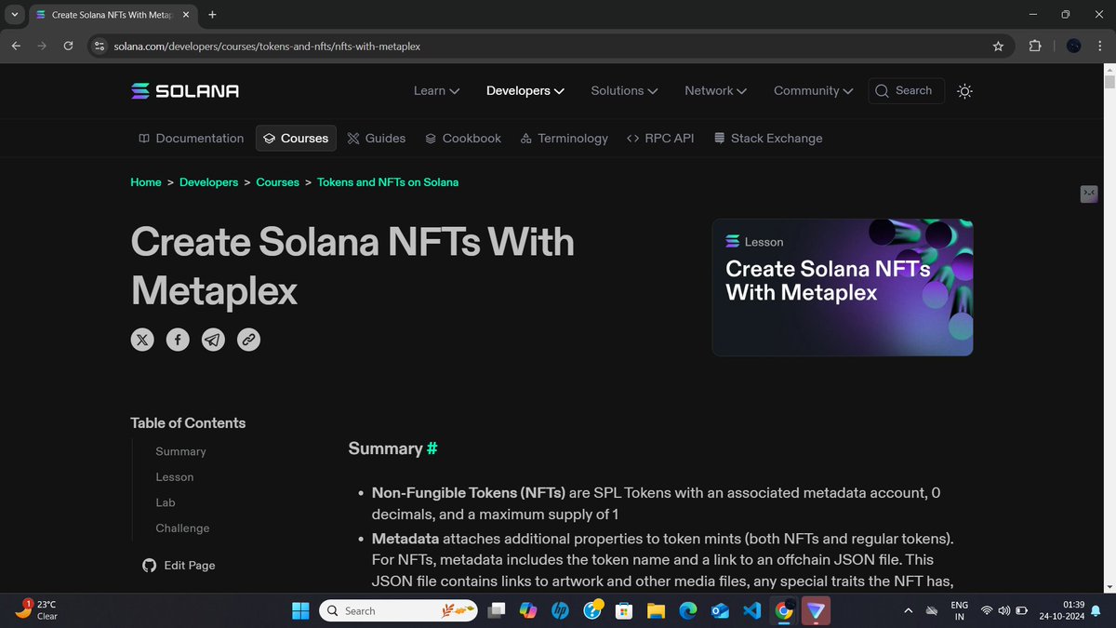Open Microsoft Store from taskbar
The width and height of the screenshot is (1116, 628).
624,610
